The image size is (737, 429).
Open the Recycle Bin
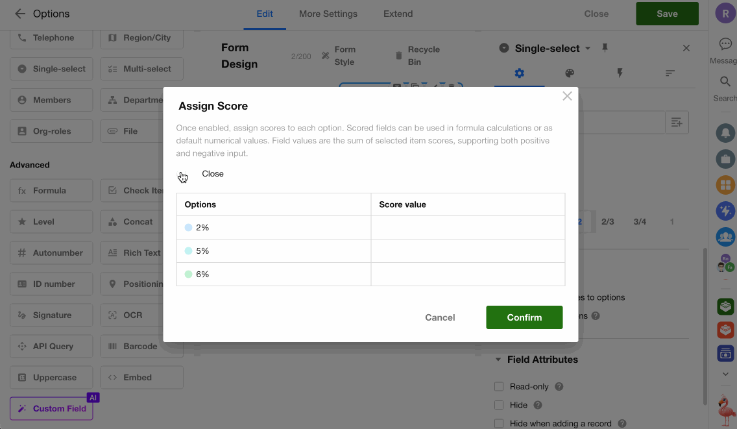[417, 56]
